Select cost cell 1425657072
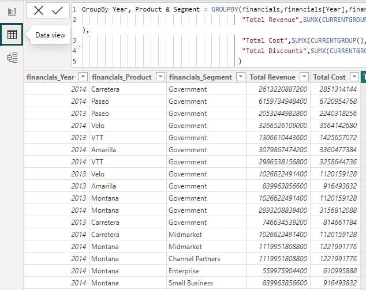 [x=335, y=138]
